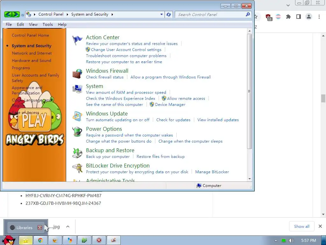Click the volume speaker tray icon

pos(291,241)
